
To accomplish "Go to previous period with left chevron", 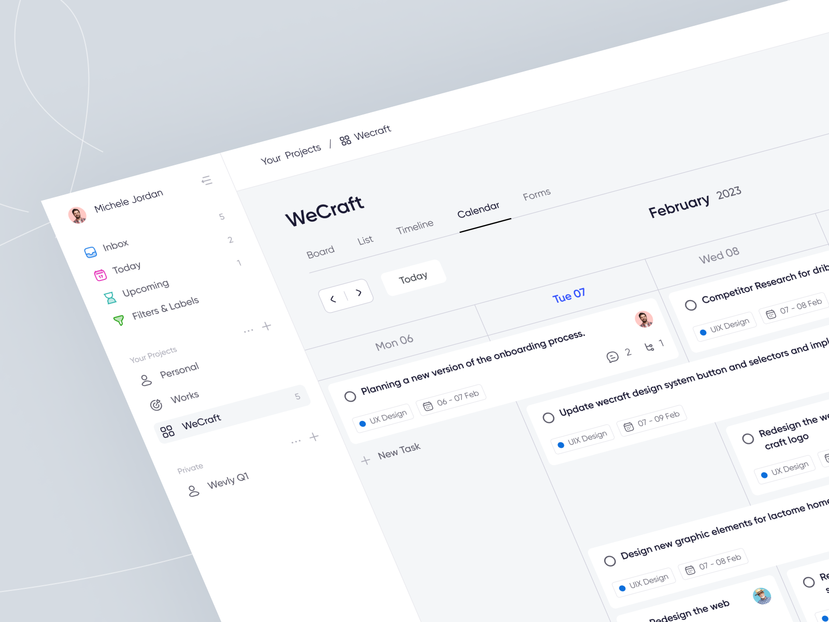I will [333, 299].
